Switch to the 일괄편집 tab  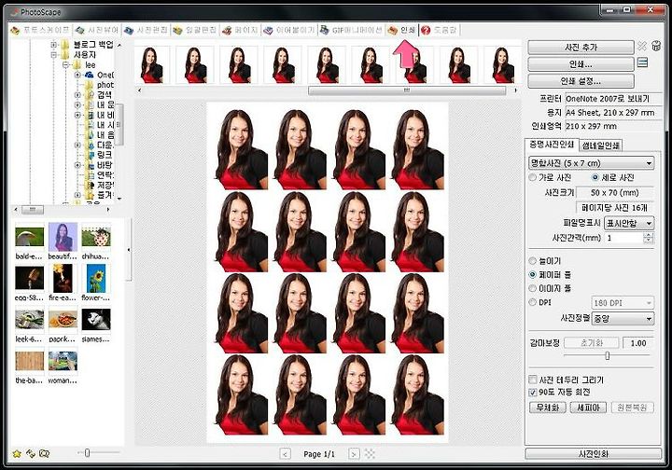click(194, 30)
